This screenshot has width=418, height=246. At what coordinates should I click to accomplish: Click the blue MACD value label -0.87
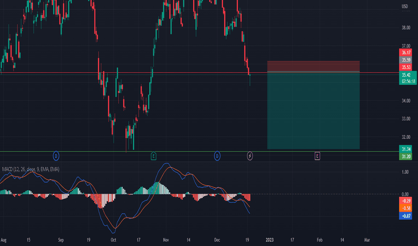click(x=406, y=216)
